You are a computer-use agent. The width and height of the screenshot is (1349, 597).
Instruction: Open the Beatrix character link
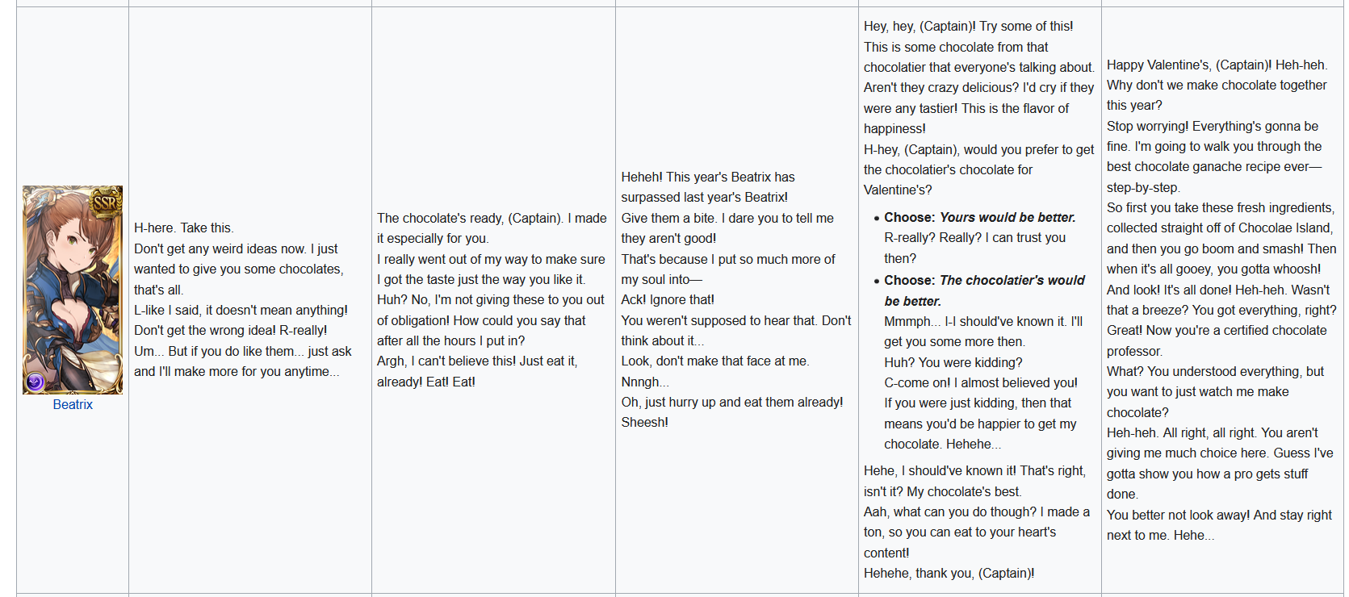pos(73,405)
